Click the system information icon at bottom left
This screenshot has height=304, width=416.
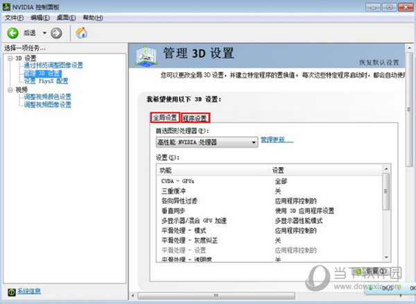coord(12,292)
